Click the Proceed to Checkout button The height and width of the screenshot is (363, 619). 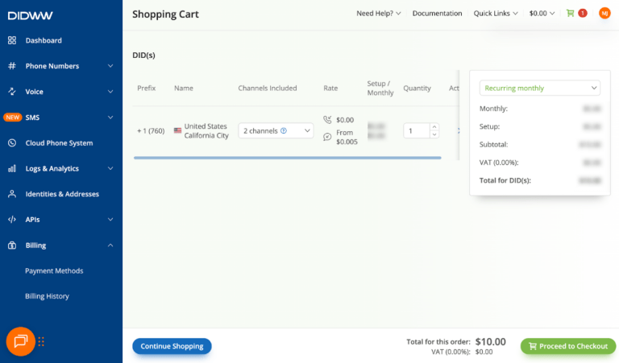click(x=567, y=346)
